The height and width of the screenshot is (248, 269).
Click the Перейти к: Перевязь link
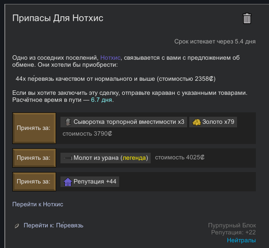click(x=53, y=225)
